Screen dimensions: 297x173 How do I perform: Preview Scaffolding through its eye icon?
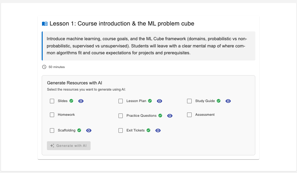pos(89,130)
